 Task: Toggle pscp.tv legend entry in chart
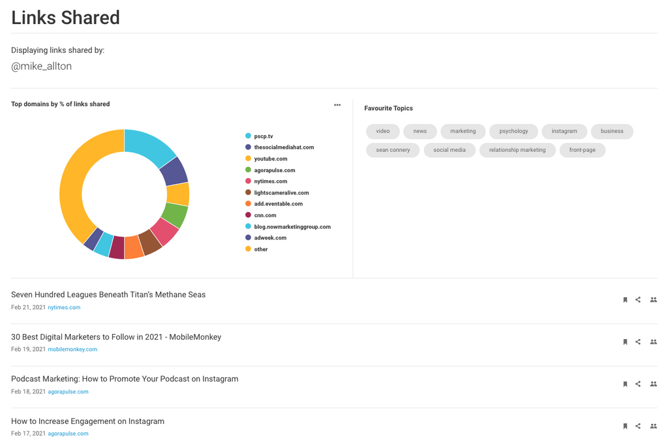click(264, 136)
